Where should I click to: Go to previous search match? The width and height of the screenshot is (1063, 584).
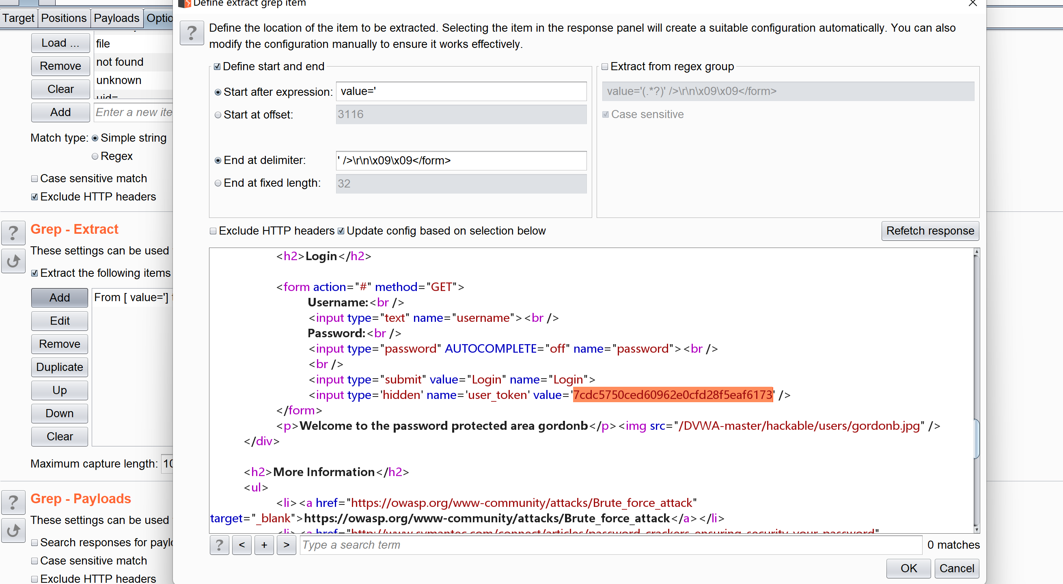(242, 545)
